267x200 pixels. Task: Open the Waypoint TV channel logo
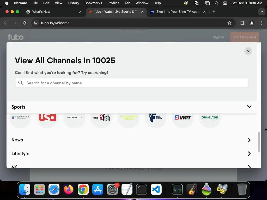tap(74, 117)
